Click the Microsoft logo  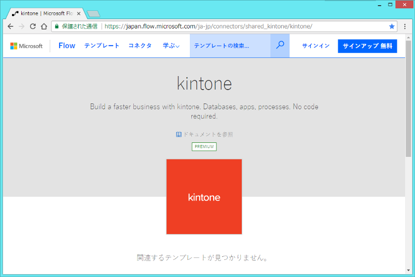[26, 46]
